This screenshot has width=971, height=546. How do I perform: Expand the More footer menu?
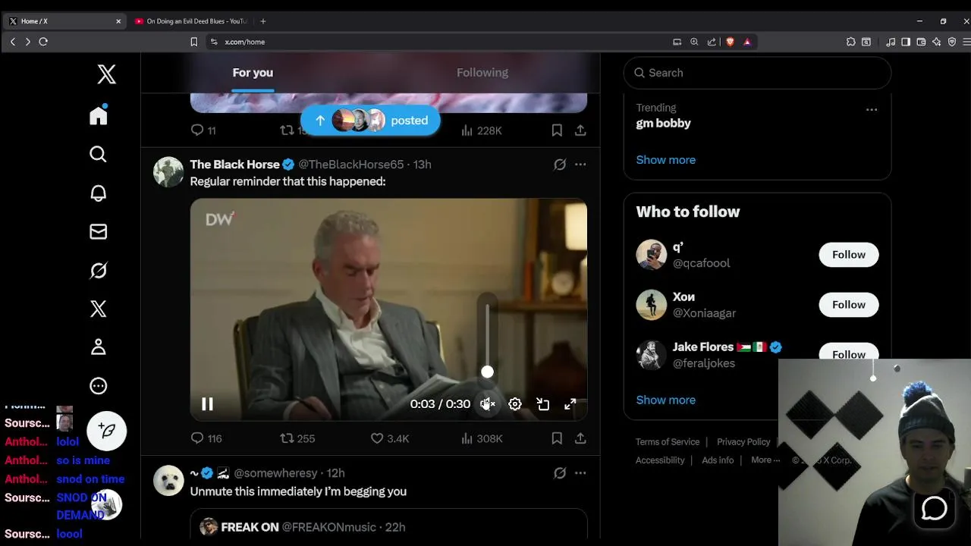(x=765, y=460)
